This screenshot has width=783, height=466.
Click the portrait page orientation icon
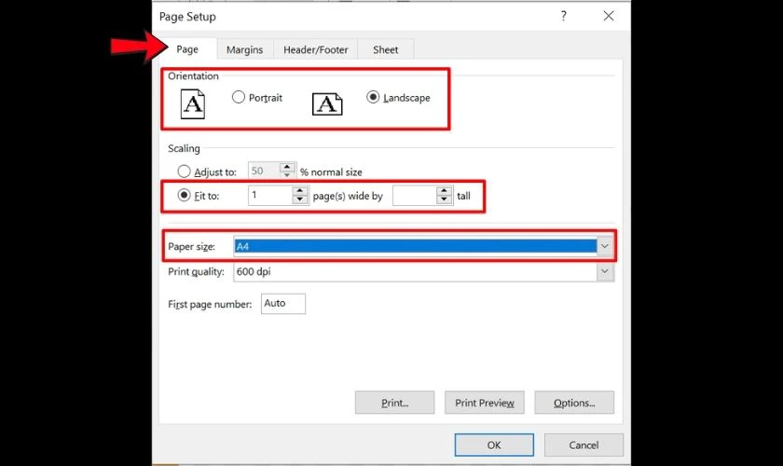click(x=192, y=103)
